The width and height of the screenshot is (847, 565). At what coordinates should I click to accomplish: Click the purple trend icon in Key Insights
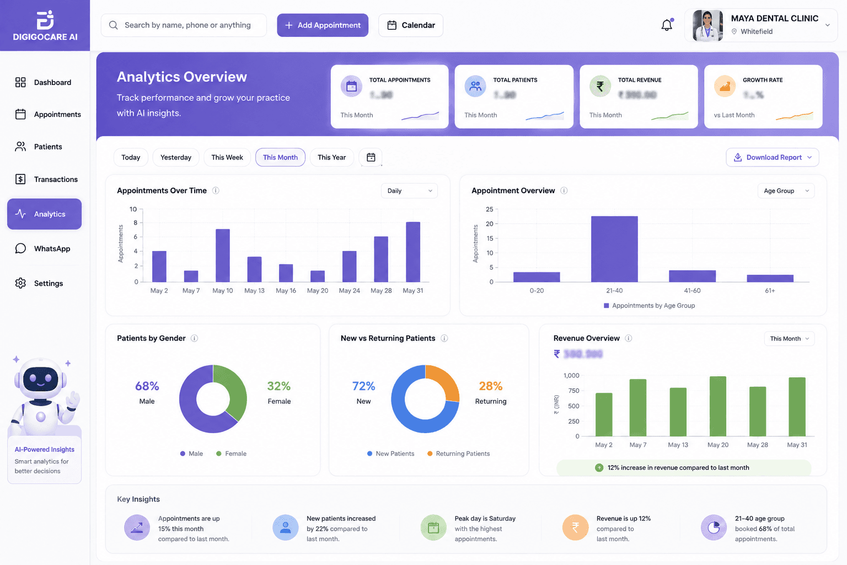pos(137,528)
